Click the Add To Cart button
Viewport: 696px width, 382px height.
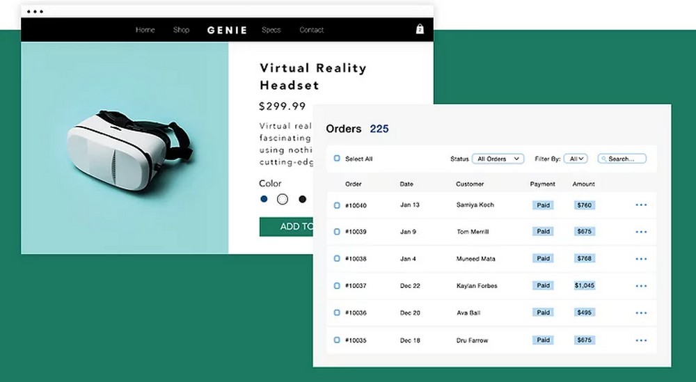click(x=286, y=226)
